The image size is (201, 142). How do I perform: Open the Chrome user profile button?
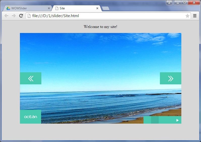click(169, 3)
